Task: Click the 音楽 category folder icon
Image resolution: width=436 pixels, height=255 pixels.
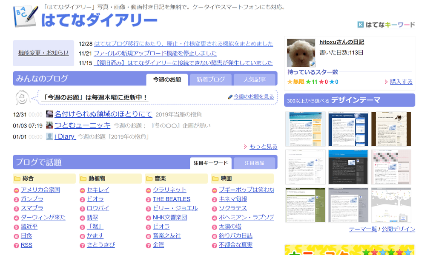Action: coord(149,178)
